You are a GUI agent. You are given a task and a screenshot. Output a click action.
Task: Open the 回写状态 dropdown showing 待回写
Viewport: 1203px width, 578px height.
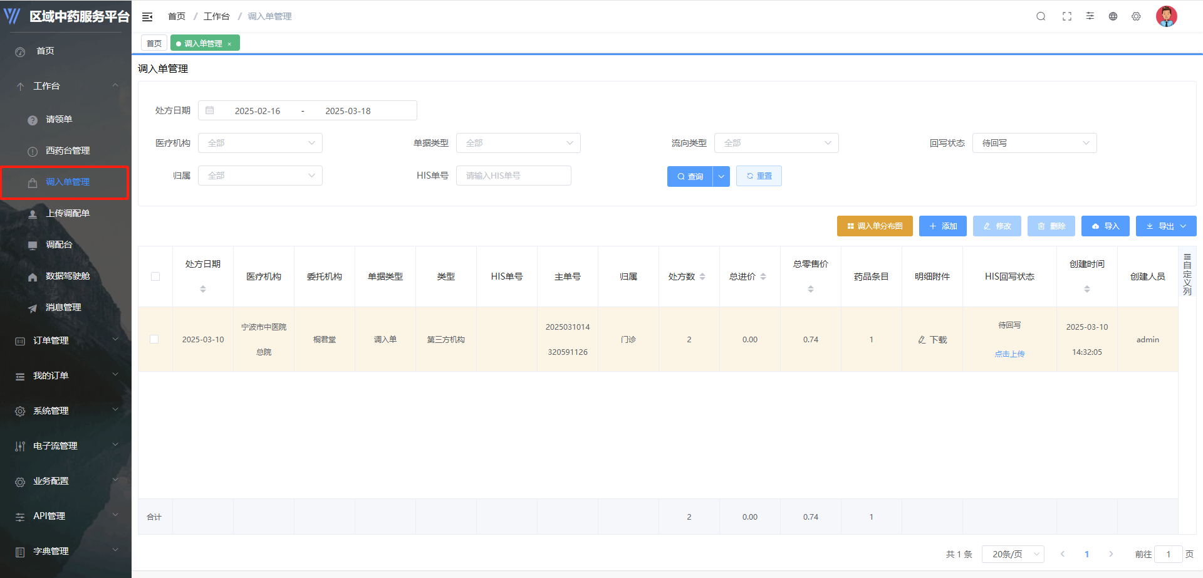pyautogui.click(x=1034, y=143)
